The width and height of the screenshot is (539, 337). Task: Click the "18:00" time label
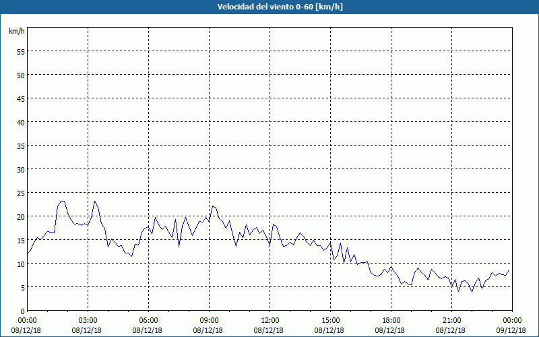(391, 321)
